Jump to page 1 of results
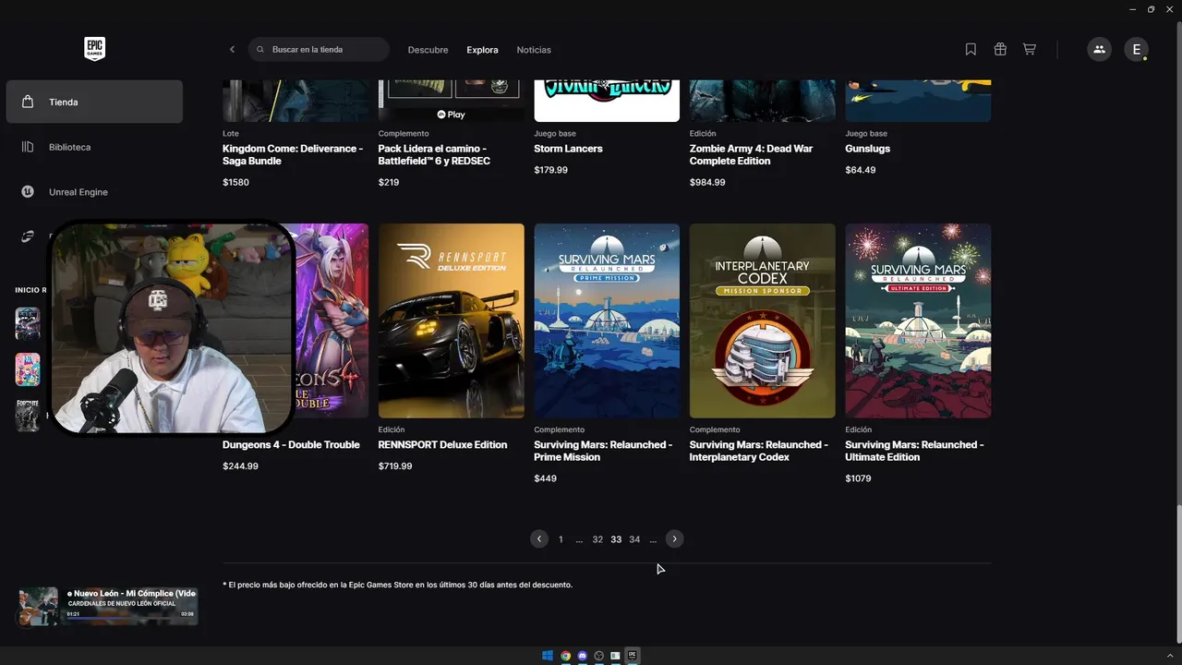 coord(561,539)
